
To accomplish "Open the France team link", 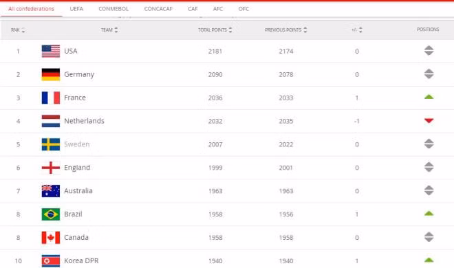I will (75, 98).
